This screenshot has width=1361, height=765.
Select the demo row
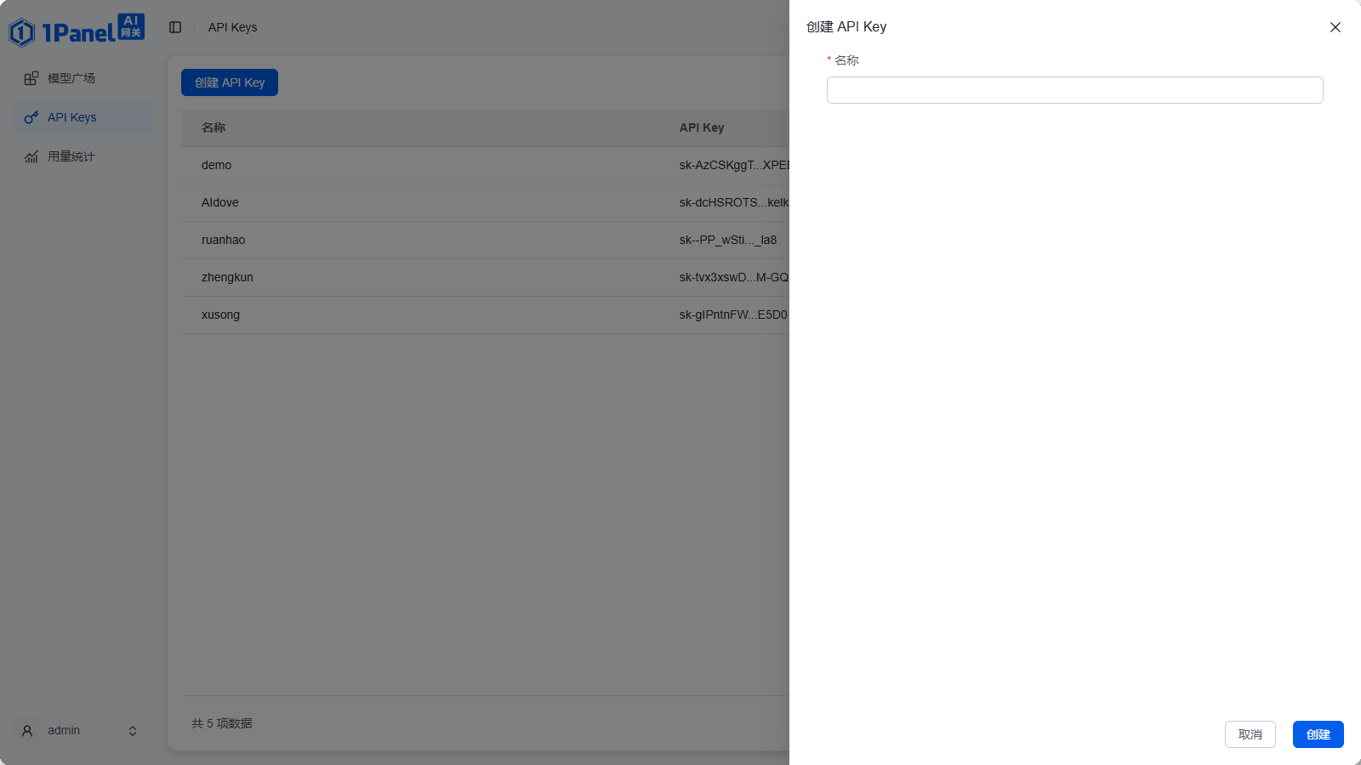485,165
